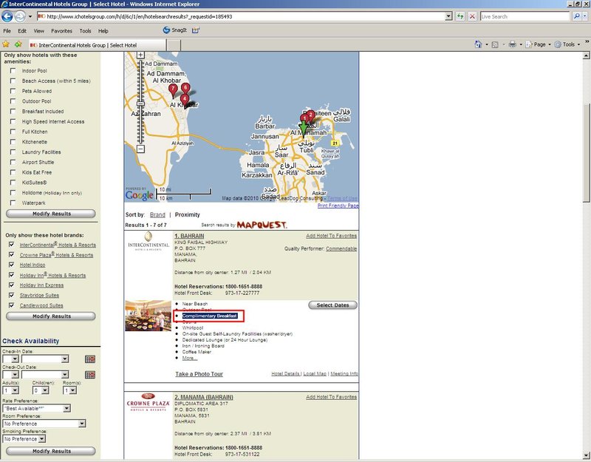The width and height of the screenshot is (591, 462).
Task: Open the RSS feeds icon
Action: pyautogui.click(x=495, y=44)
